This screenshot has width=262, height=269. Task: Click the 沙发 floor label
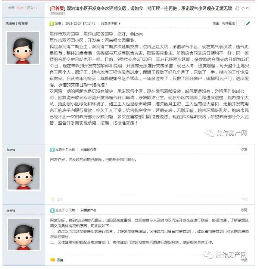click(x=244, y=149)
